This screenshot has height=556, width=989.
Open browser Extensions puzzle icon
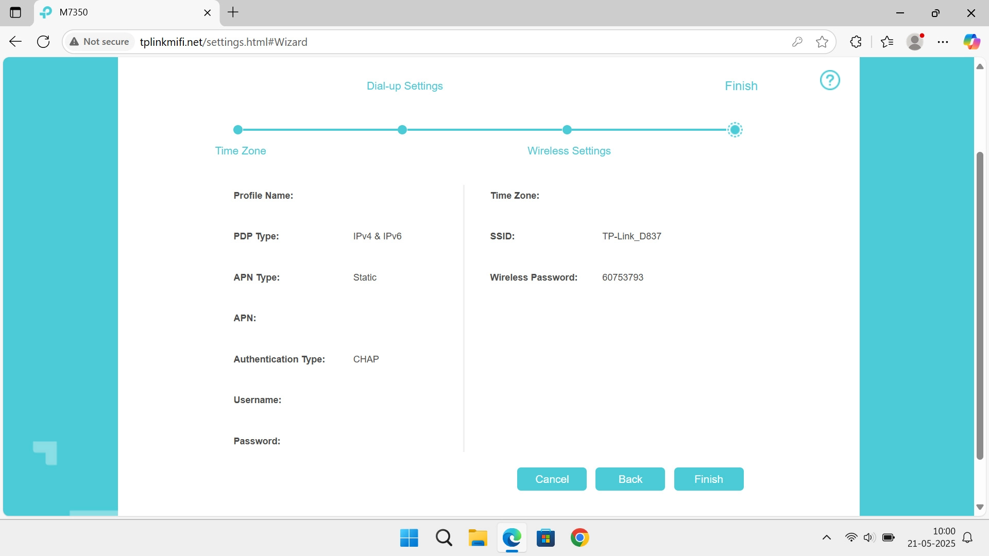856,42
